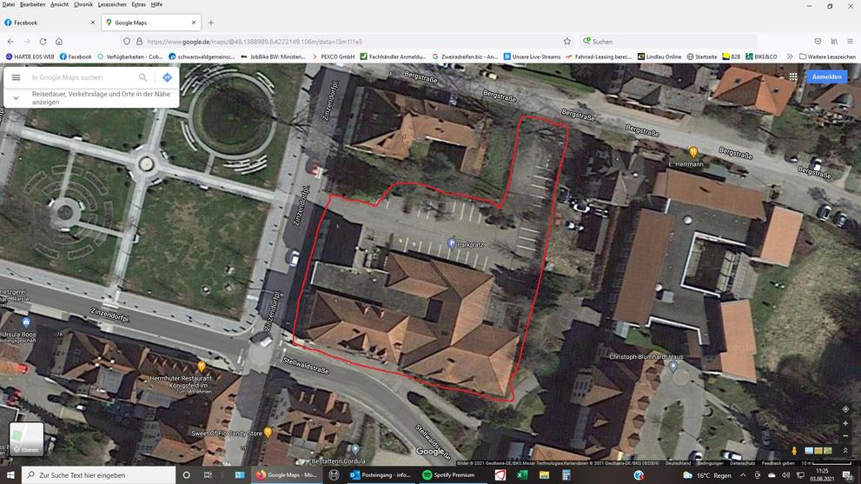The height and width of the screenshot is (484, 861).
Task: Open the directions route planner icon
Action: click(167, 77)
